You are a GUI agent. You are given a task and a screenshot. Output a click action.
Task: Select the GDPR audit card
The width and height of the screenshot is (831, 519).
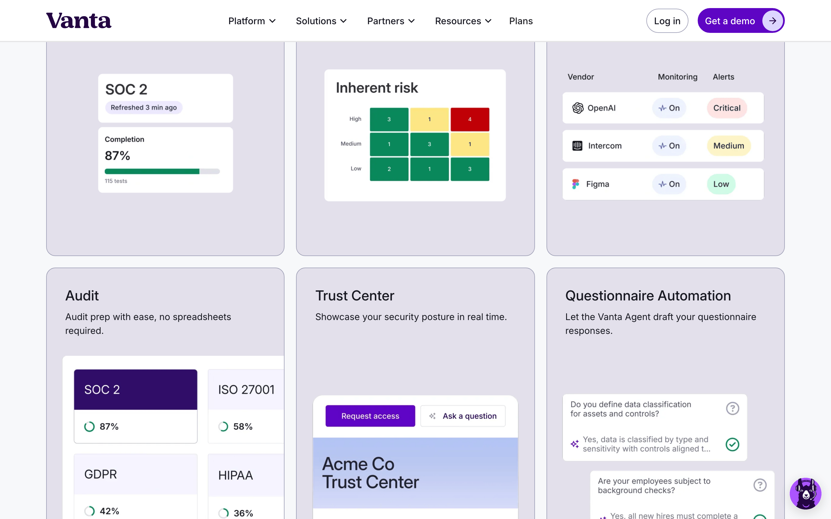136,486
